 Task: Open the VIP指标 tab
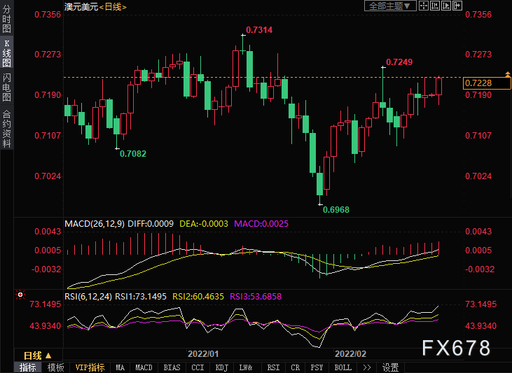tap(90, 367)
